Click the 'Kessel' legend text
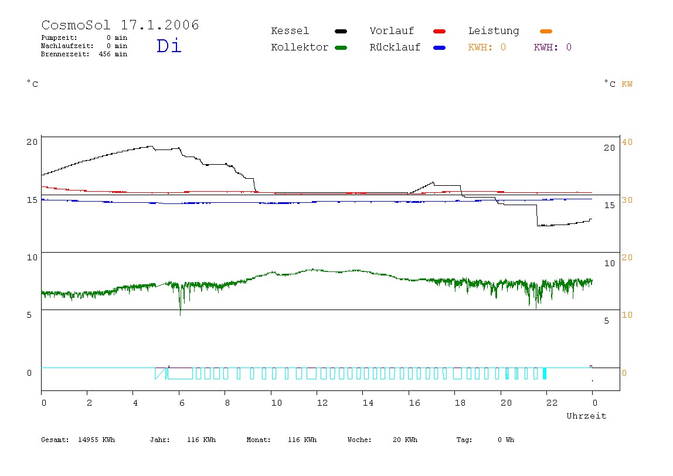The height and width of the screenshot is (476, 673). coord(290,31)
